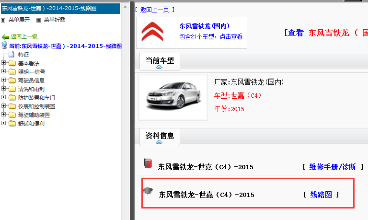Click the gray chip wiring diagram icon
This screenshot has width=368, height=220.
[148, 191]
